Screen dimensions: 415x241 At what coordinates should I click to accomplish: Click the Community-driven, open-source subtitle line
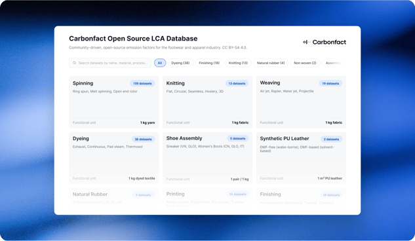coord(158,48)
